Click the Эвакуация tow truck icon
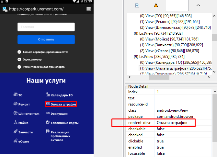Viewport: 217px width, 157px height. point(48,113)
